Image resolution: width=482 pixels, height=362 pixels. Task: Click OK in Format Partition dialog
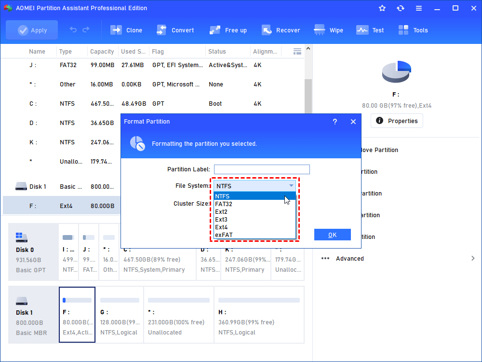click(332, 235)
